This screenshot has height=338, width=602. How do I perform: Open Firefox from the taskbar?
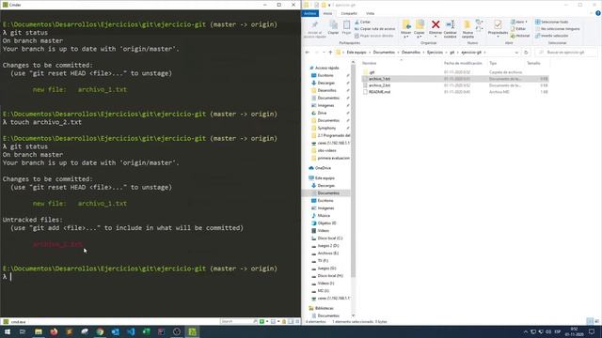pyautogui.click(x=54, y=331)
